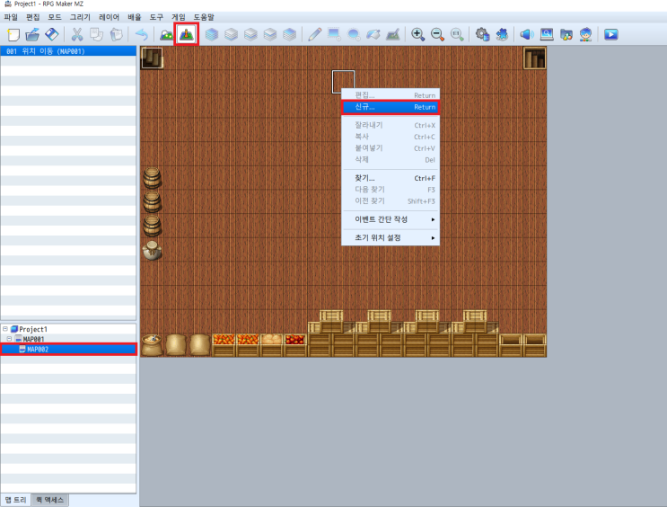Select the Layer 4 icon
The height and width of the screenshot is (507, 667).
[290, 34]
